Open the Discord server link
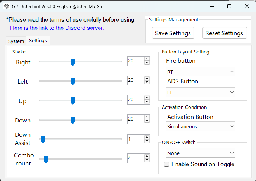The image size is (256, 181). (x=57, y=28)
